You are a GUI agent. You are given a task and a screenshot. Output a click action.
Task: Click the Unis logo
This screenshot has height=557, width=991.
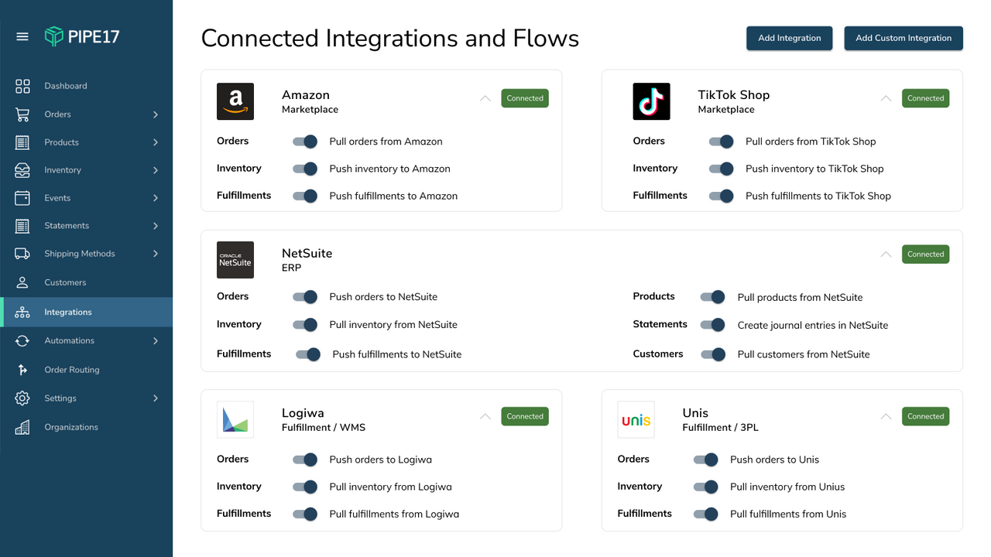[636, 419]
